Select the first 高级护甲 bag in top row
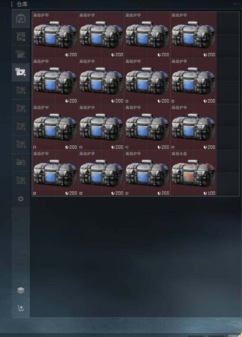 pos(55,35)
